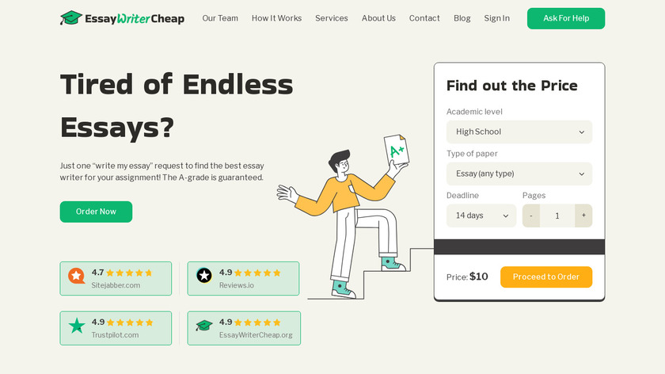Click the EssayWriterCheap.org graduation cap rating icon
Screen dimensions: 665x374
(x=204, y=326)
